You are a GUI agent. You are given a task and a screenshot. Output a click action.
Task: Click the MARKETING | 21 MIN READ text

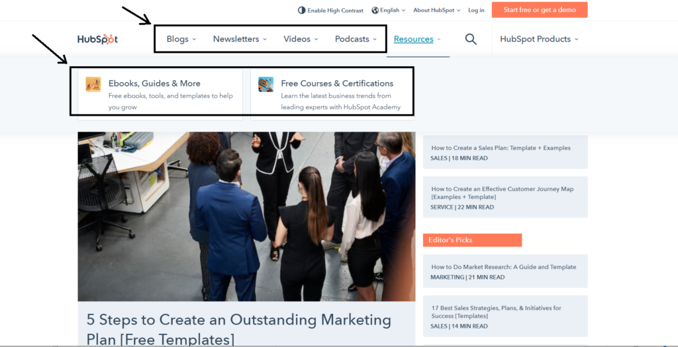pyautogui.click(x=467, y=278)
